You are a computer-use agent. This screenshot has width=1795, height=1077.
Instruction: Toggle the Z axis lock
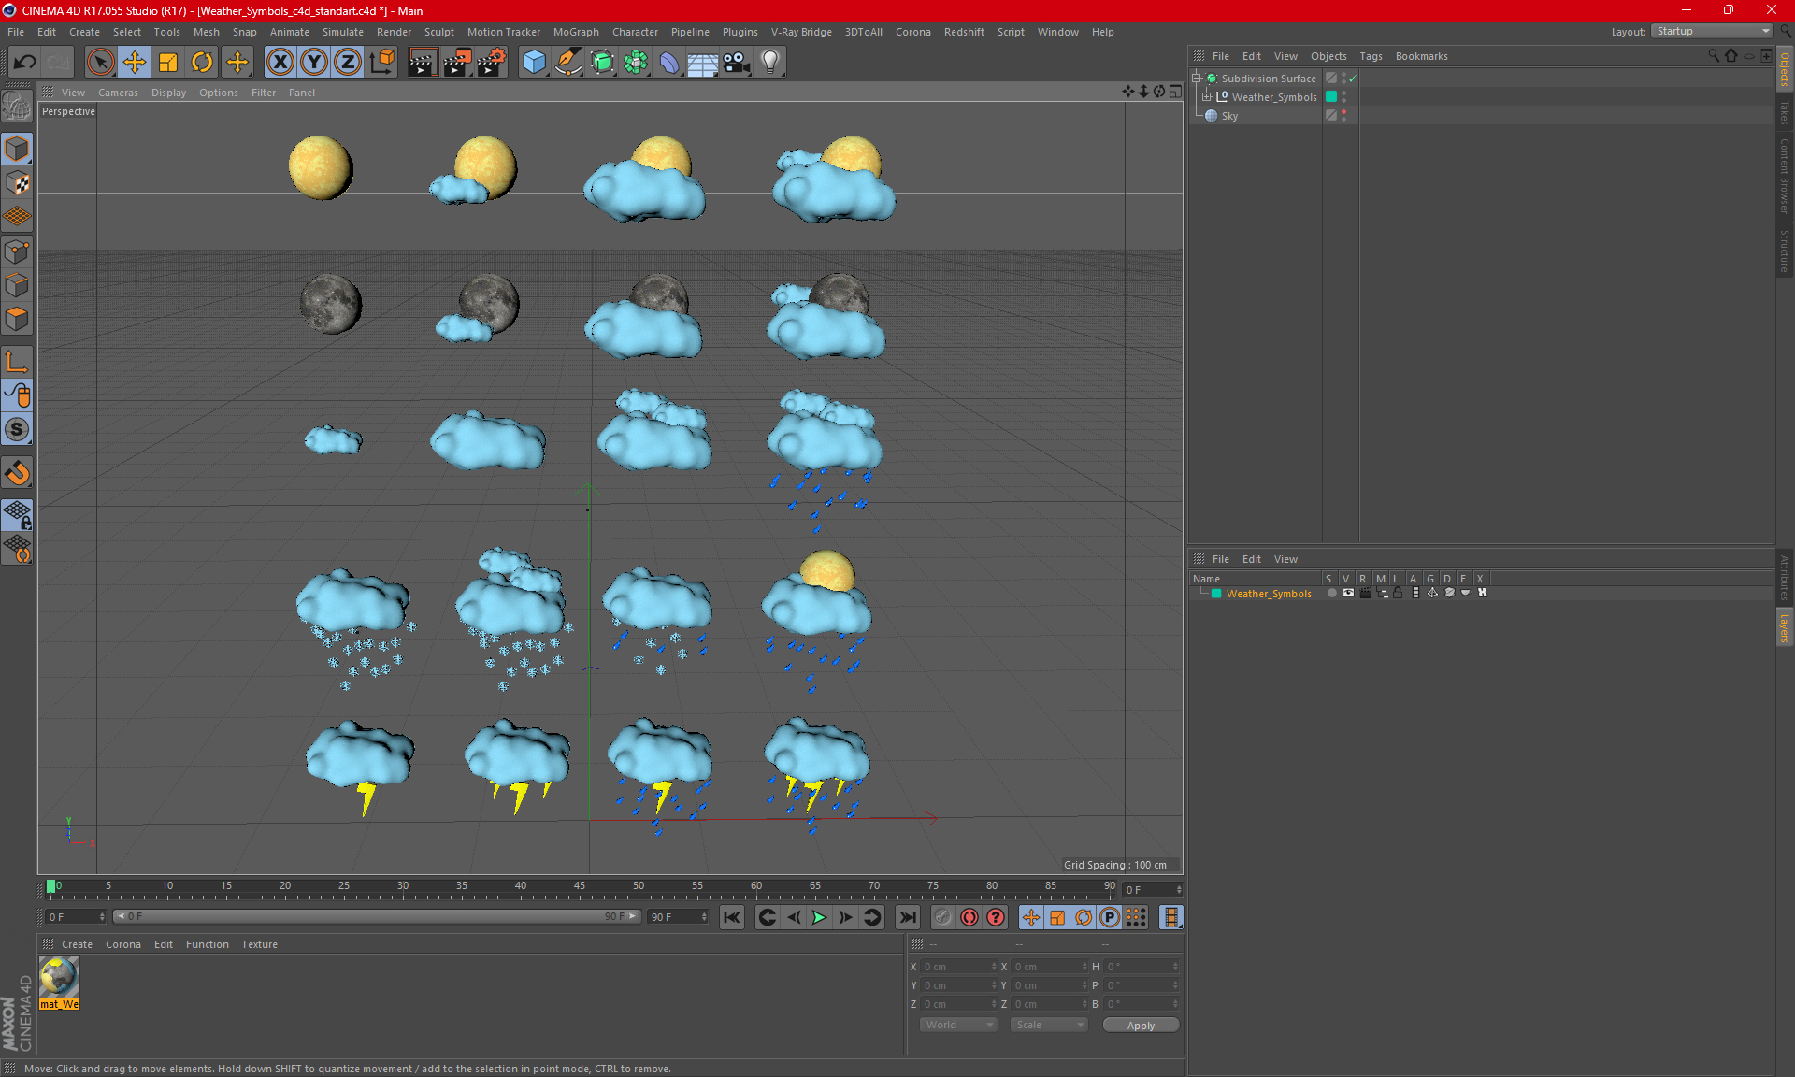coord(348,62)
